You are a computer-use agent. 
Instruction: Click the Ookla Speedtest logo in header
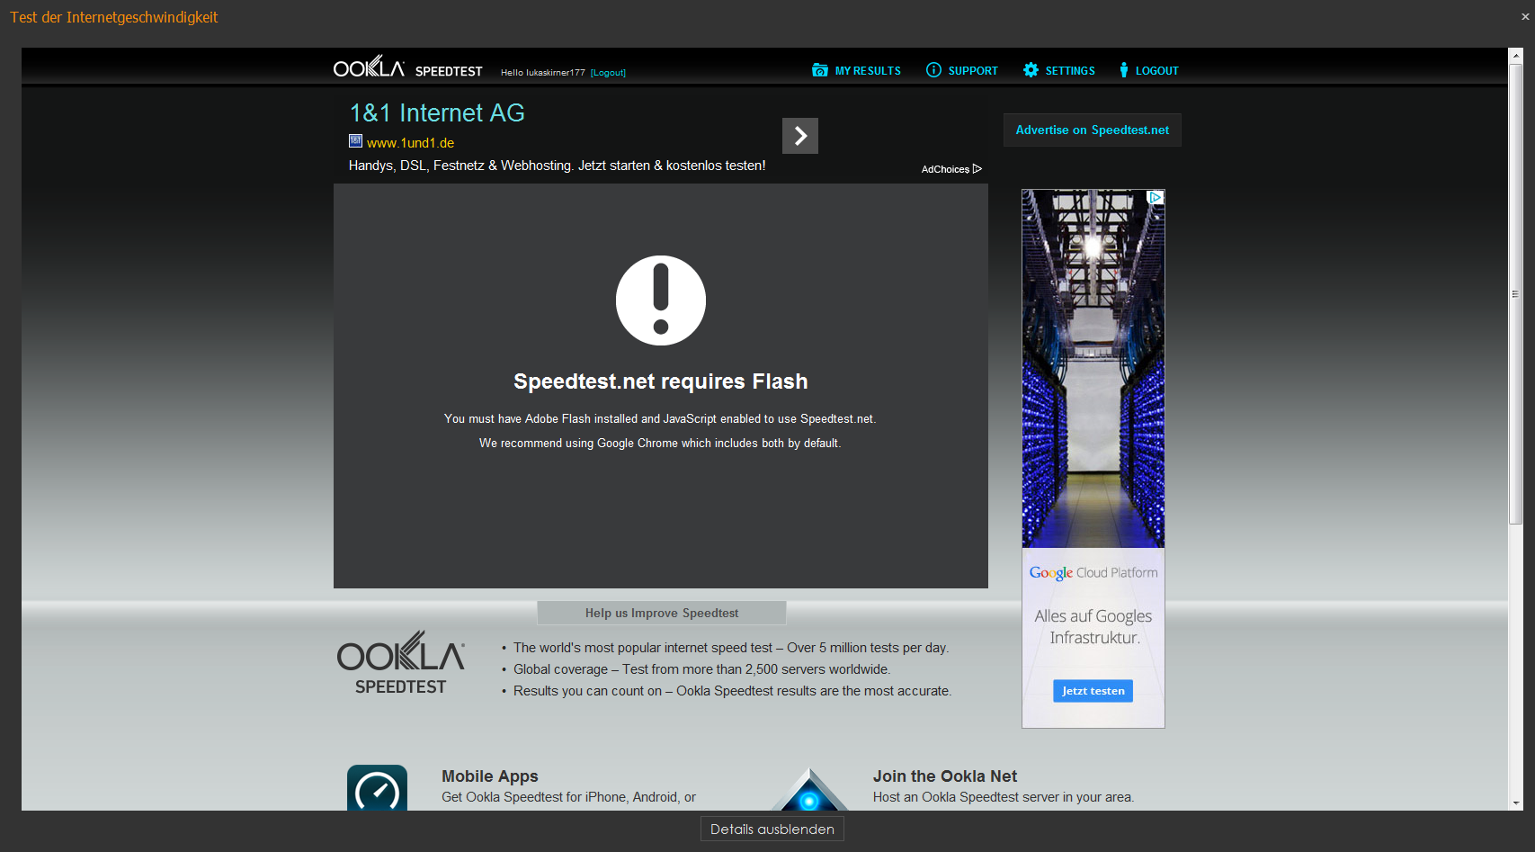click(407, 67)
